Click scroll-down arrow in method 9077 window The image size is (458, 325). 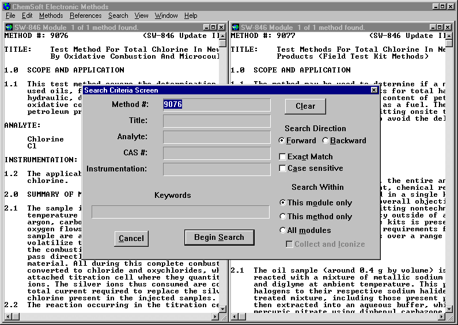click(x=449, y=309)
